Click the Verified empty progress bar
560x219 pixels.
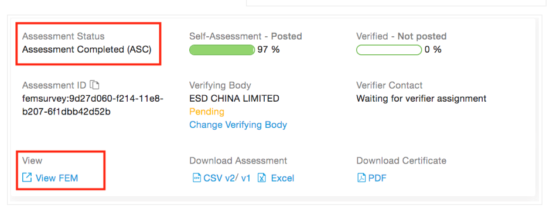(x=389, y=50)
